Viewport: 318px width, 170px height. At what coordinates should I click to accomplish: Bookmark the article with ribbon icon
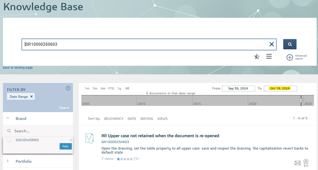click(306, 163)
